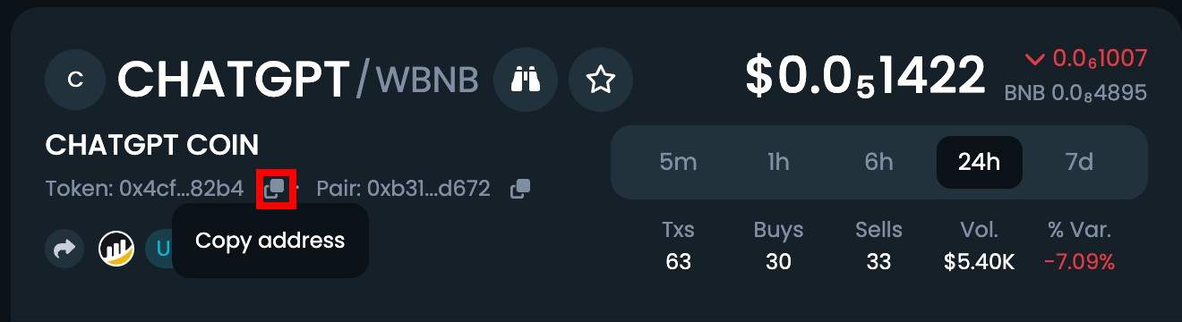Click the $5.40K volume figure
Screen dimensions: 1182x322
pos(979,263)
